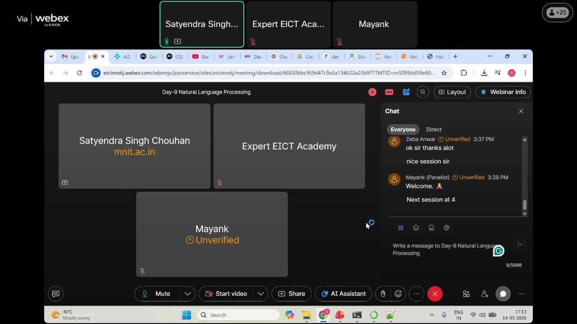Viewport: 577px width, 324px height.
Task: Click the recording indicator icon
Action: pos(372,92)
